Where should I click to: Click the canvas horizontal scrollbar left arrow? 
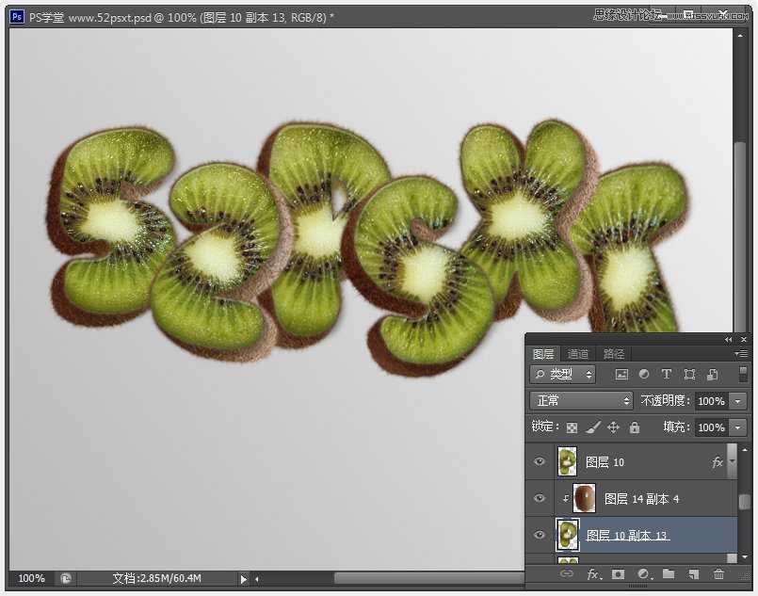[x=257, y=579]
